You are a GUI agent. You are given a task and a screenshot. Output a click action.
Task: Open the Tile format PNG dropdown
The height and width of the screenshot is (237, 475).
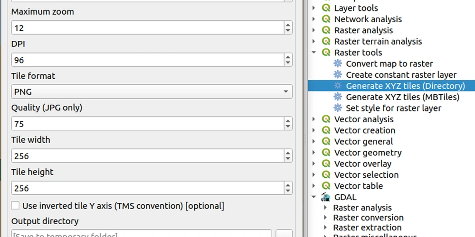[x=152, y=91]
